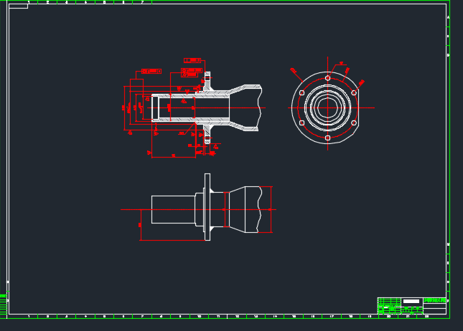Click the green title text in the title block
The width and height of the screenshot is (463, 331).
click(435, 300)
